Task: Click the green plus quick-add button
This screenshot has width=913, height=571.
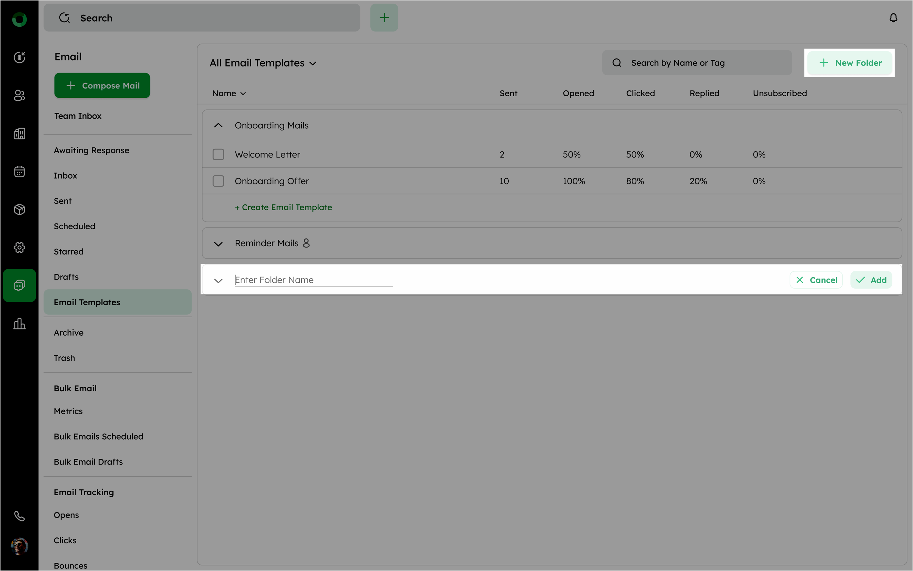Action: pos(384,18)
